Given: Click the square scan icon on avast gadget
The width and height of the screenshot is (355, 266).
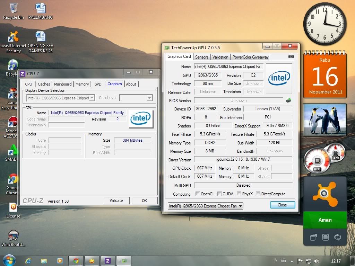Looking at the screenshot, I should pos(325,237).
